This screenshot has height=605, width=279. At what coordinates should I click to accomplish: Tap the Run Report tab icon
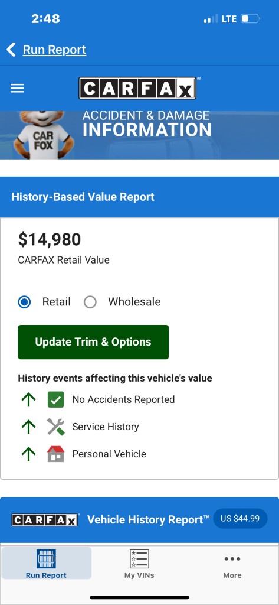[x=46, y=558]
